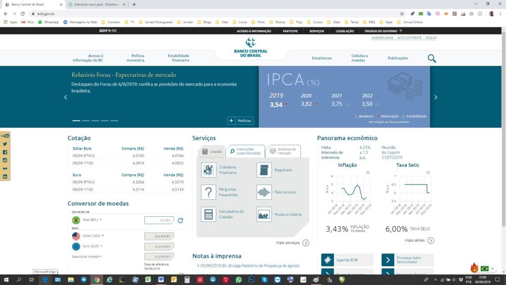Open the Registrato service icon
The image size is (506, 285).
point(264,170)
